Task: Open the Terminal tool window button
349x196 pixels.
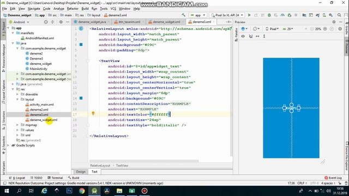Action: tap(55, 178)
